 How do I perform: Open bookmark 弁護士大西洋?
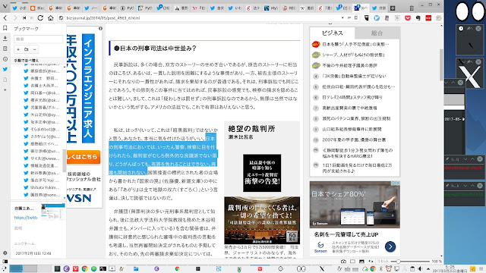click(x=44, y=86)
